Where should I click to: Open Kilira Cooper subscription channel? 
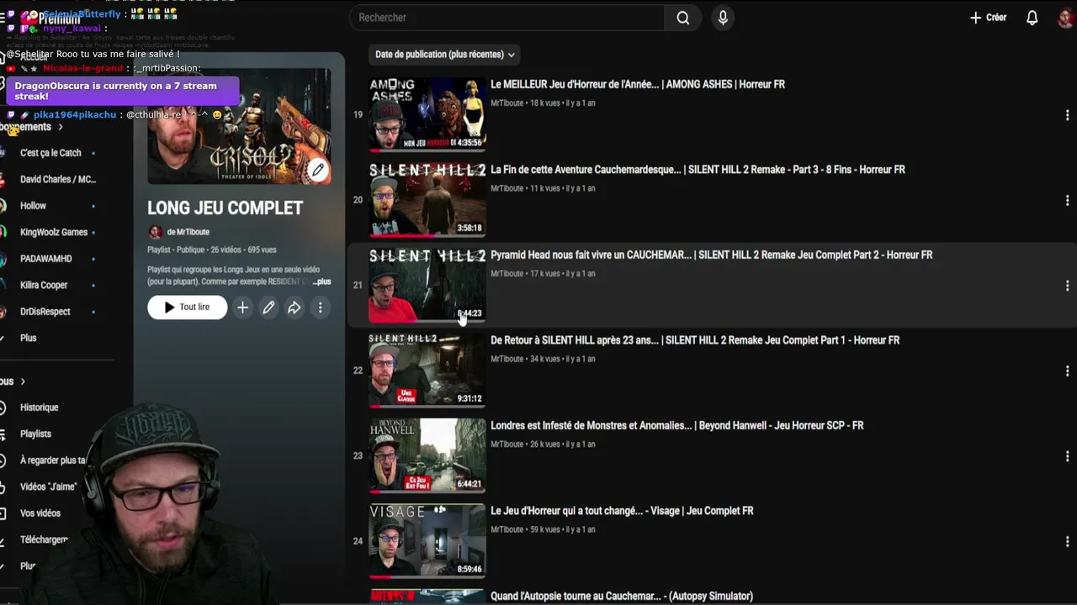click(44, 285)
